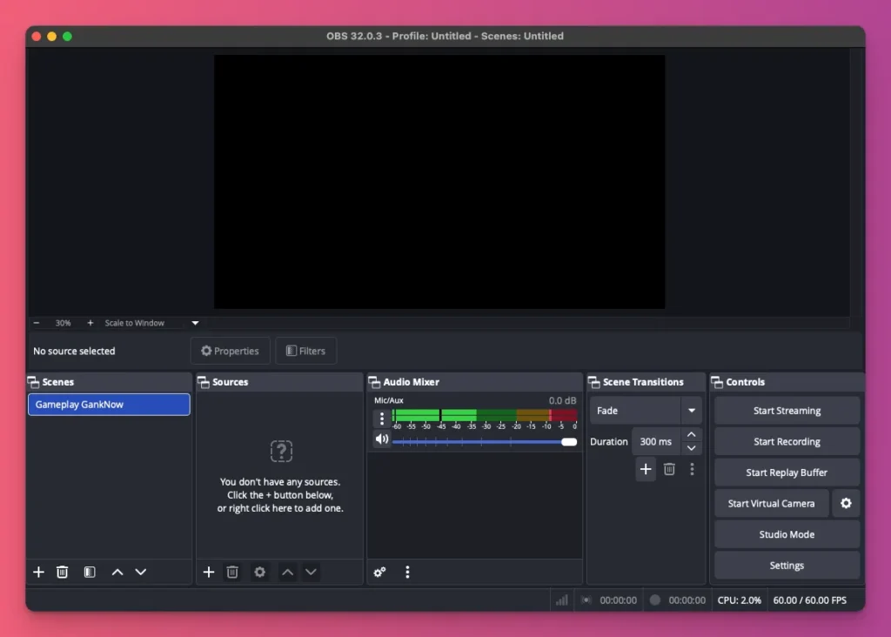Select the Gameplay GankNow scene
The width and height of the screenshot is (891, 637).
[108, 404]
